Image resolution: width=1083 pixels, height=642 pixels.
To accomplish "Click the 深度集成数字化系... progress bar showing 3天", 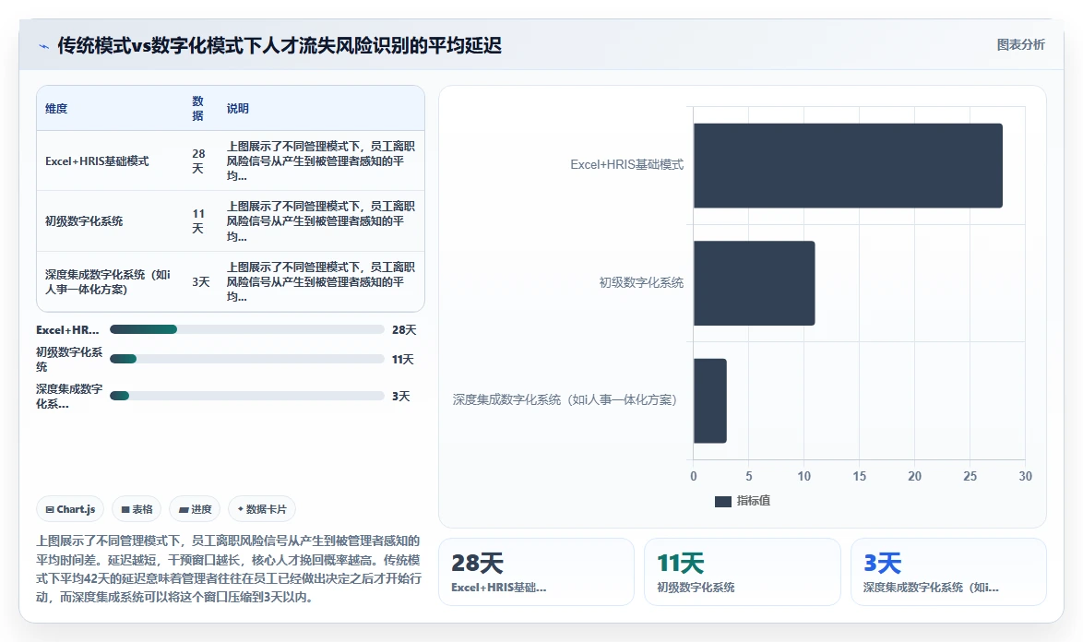I will click(x=246, y=396).
